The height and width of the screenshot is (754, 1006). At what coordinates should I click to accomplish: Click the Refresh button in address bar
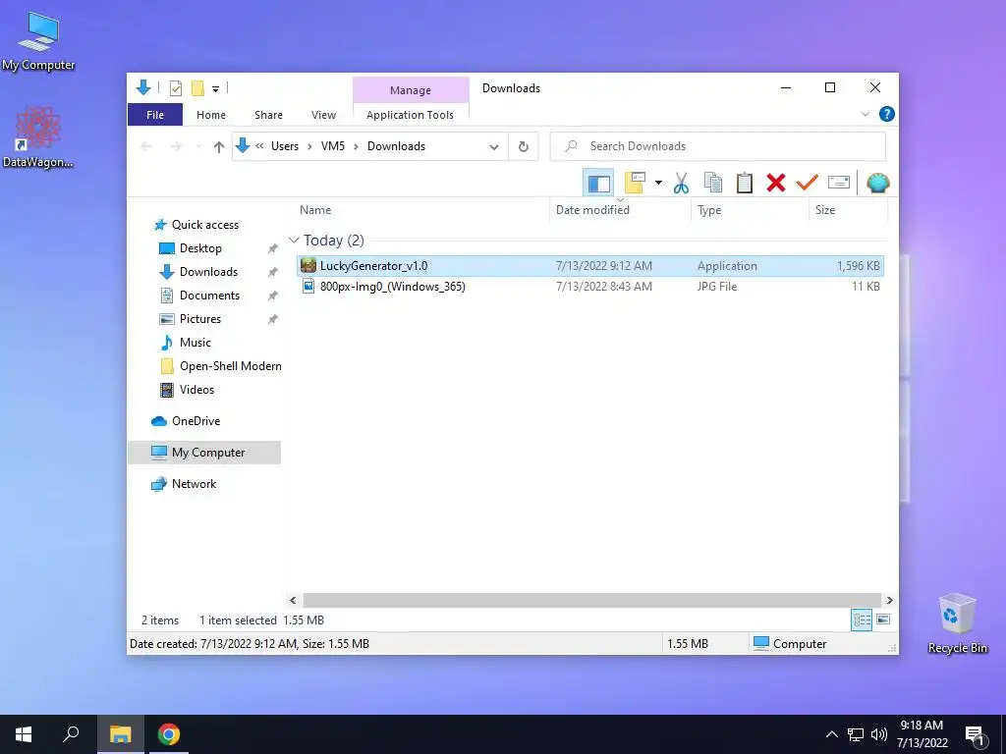tap(524, 147)
